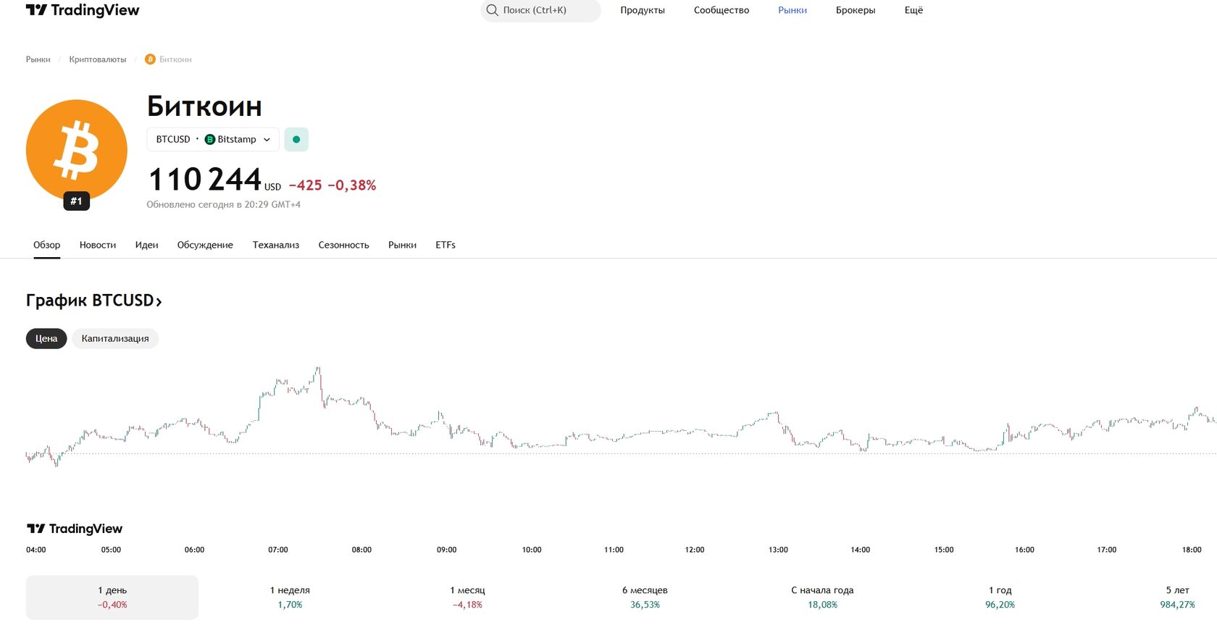Open the Продукты menu
The height and width of the screenshot is (641, 1217).
point(643,10)
